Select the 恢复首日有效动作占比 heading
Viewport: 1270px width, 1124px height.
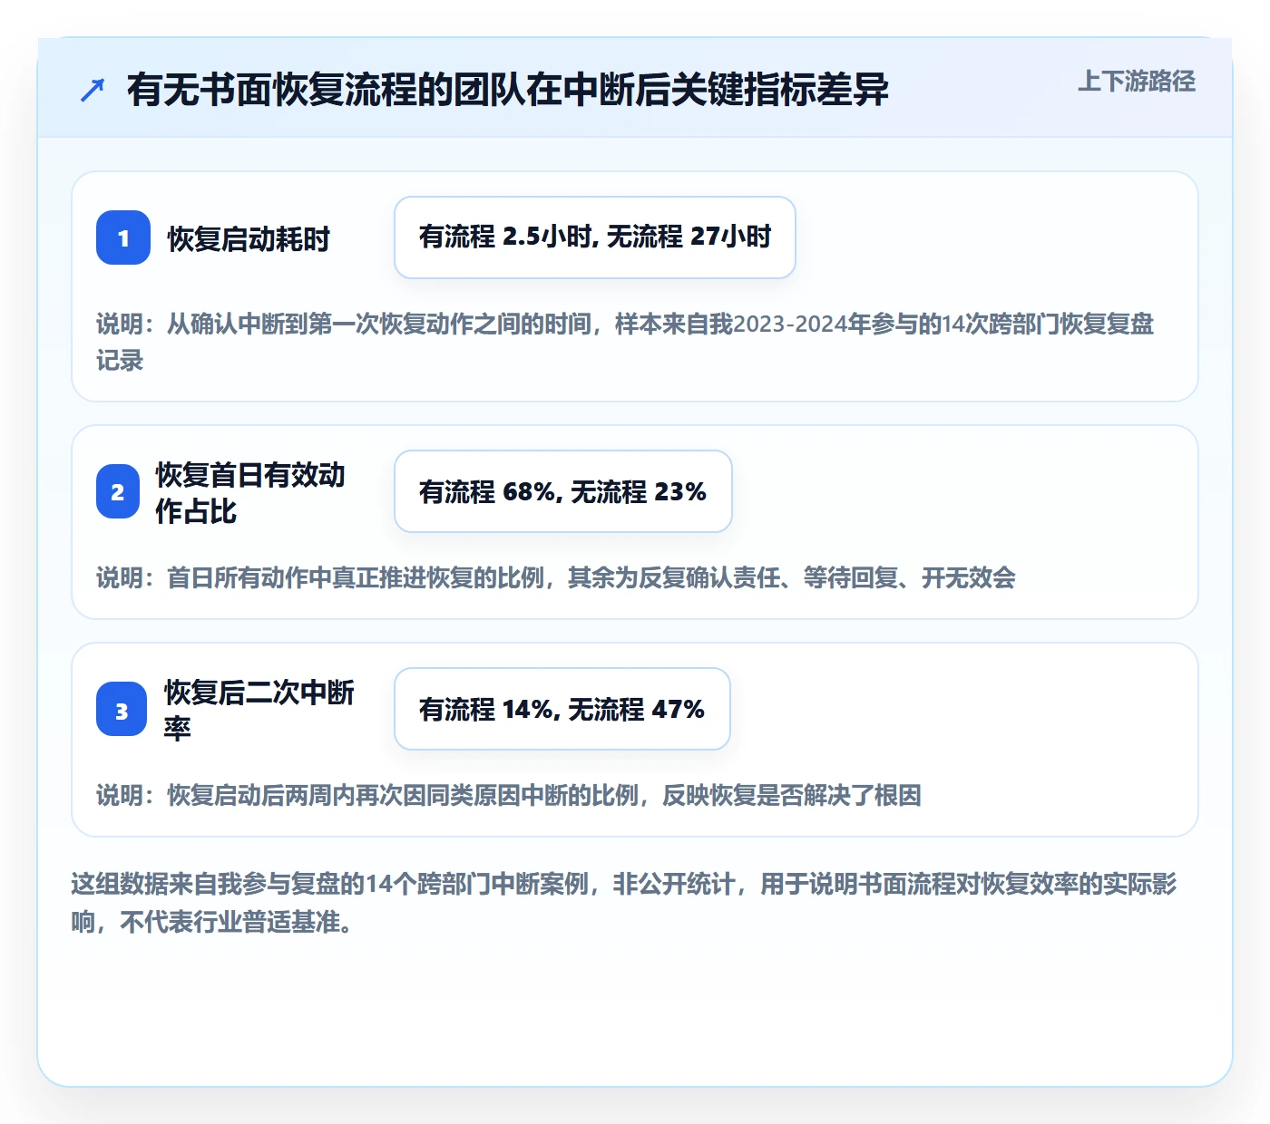tap(250, 492)
